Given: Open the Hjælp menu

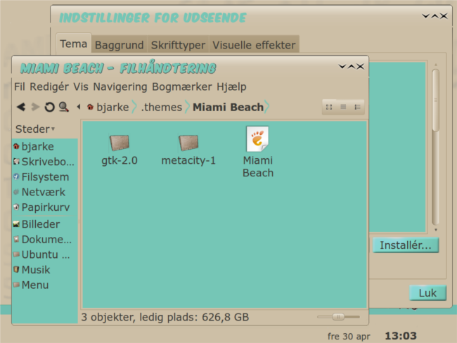Looking at the screenshot, I should point(231,86).
